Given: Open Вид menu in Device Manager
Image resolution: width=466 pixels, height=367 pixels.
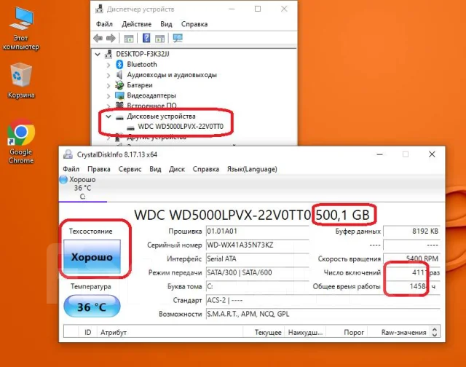Looking at the screenshot, I should click(x=166, y=24).
